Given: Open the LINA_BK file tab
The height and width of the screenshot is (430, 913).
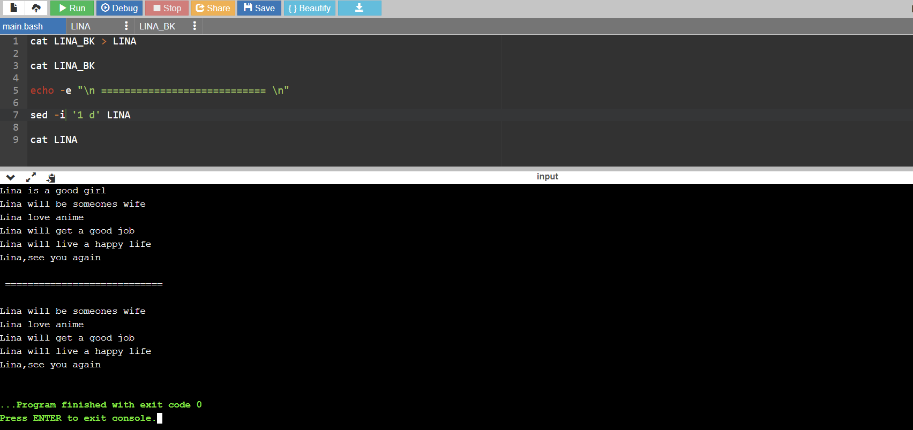Looking at the screenshot, I should tap(157, 26).
